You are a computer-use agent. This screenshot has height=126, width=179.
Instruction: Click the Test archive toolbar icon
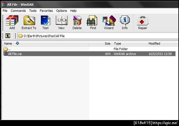[46, 20]
